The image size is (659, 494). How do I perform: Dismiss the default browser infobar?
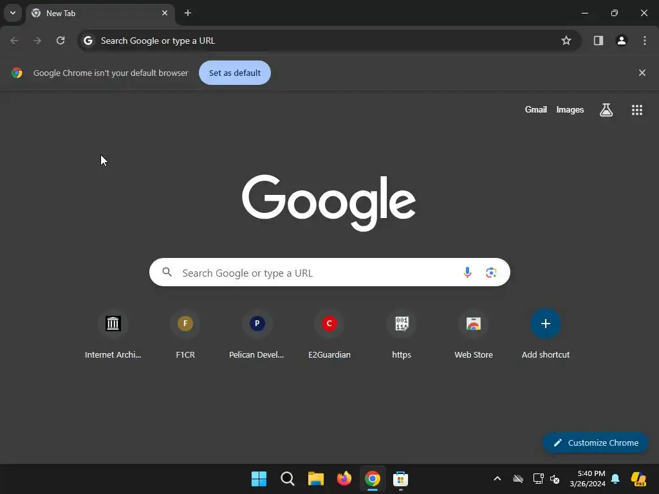[x=642, y=73]
